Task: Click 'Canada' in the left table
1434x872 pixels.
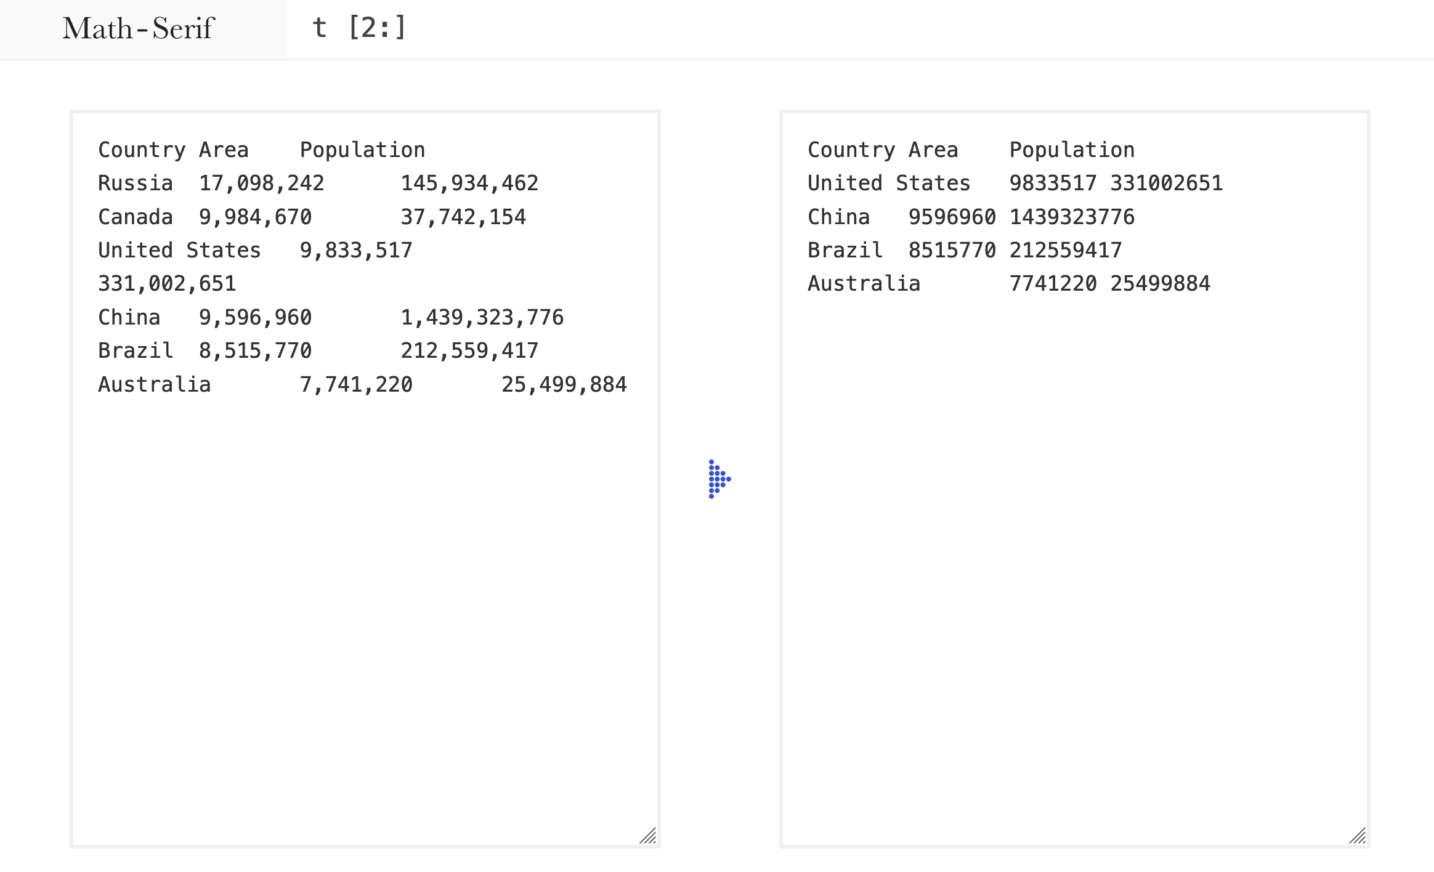Action: coord(136,217)
